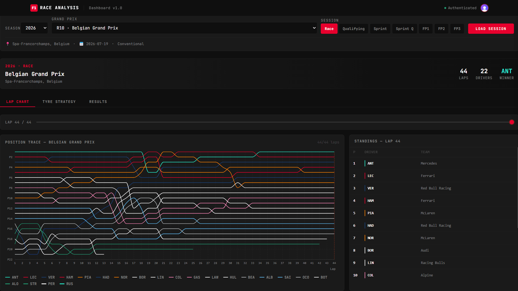Click the 22 drivers stat

484,74
